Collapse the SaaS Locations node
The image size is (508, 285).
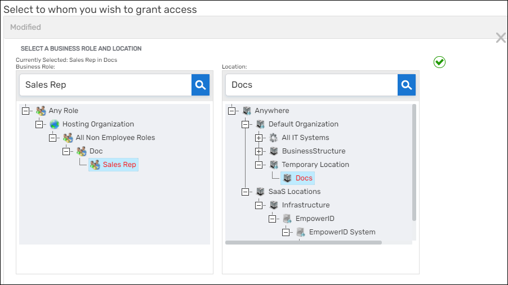pos(245,192)
